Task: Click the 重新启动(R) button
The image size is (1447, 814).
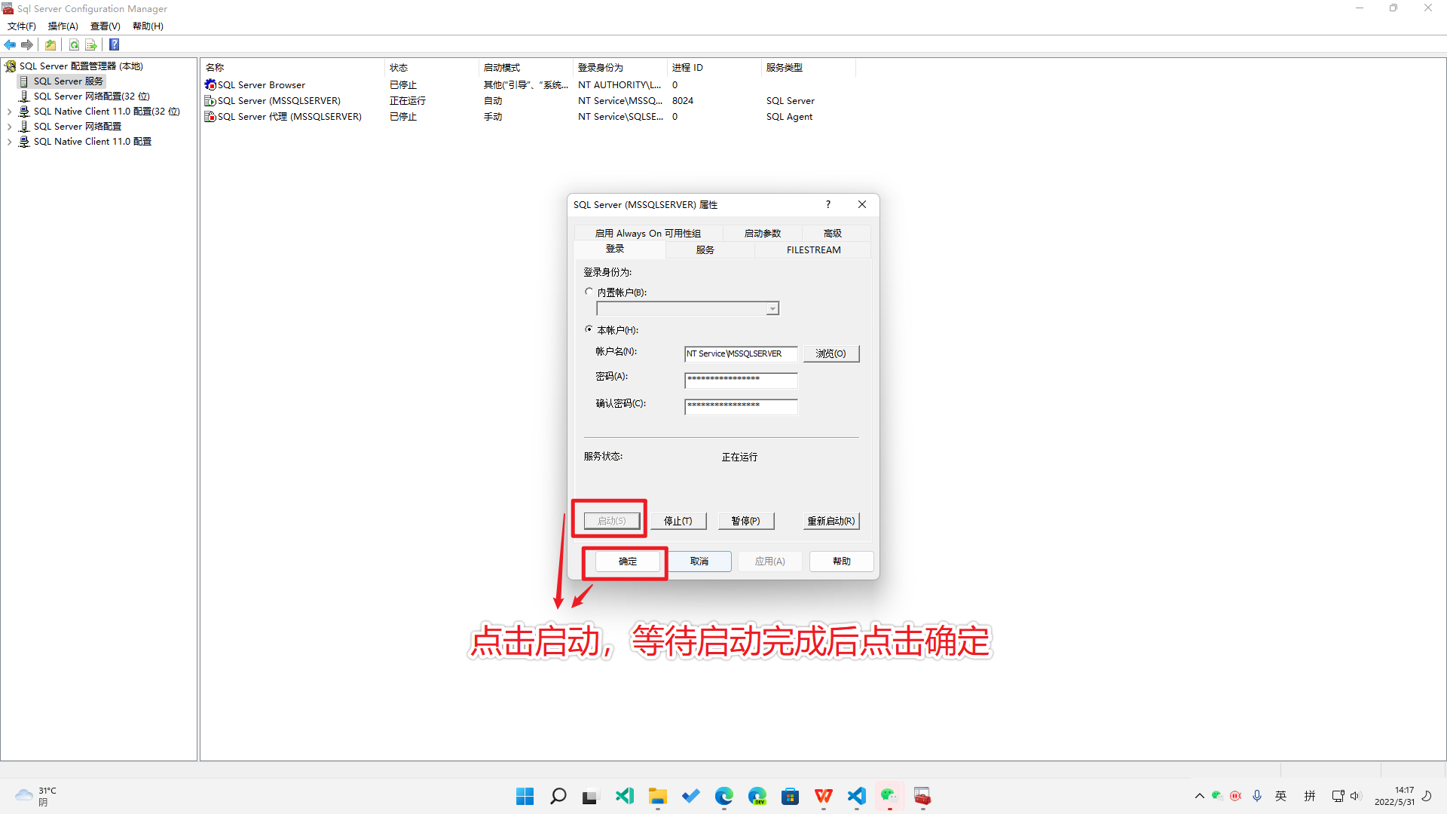Action: [x=831, y=522]
